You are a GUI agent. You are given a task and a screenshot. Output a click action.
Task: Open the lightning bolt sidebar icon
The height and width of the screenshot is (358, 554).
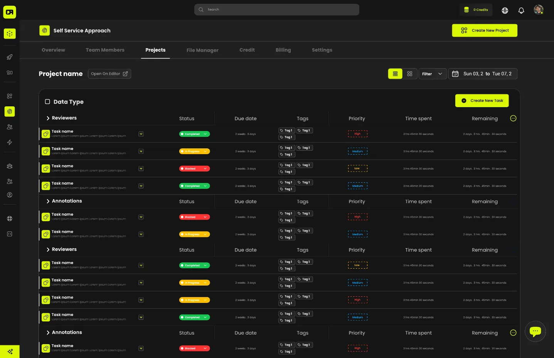tap(10, 142)
